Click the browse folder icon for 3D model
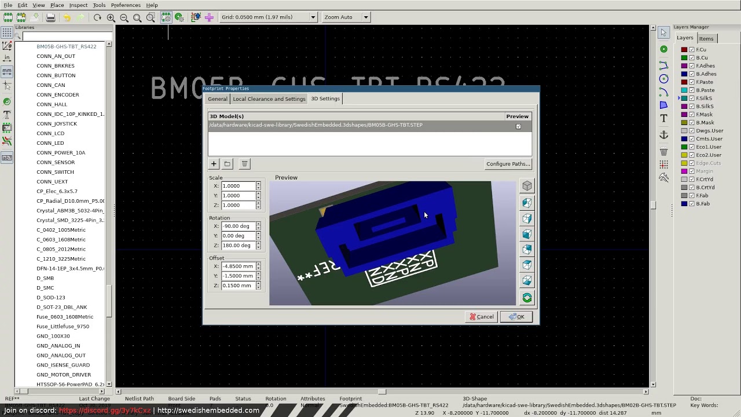The height and width of the screenshot is (417, 741). 228,164
